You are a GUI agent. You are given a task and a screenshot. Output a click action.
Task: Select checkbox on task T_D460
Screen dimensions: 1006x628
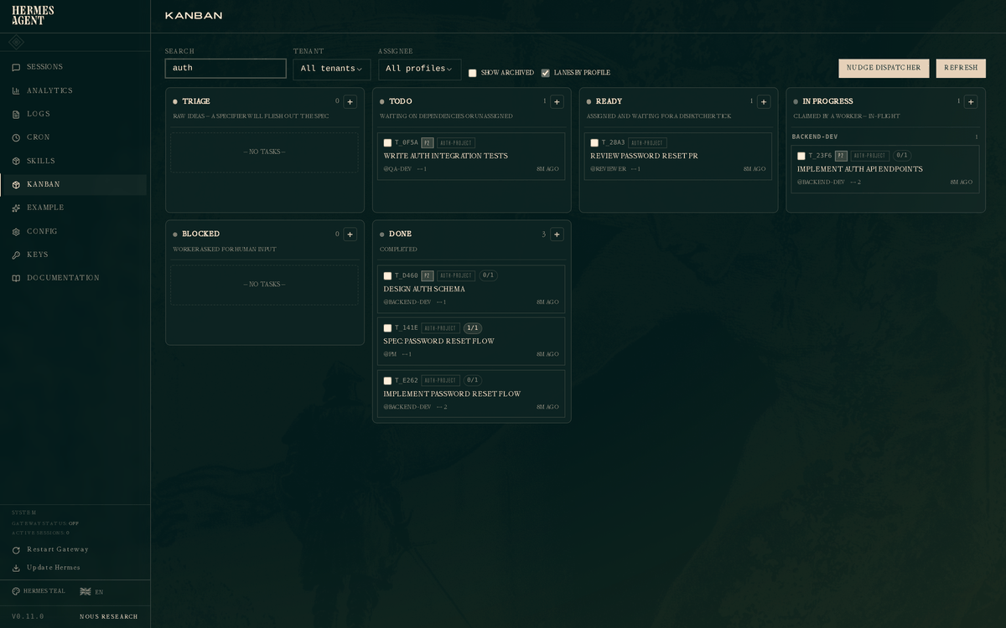388,275
